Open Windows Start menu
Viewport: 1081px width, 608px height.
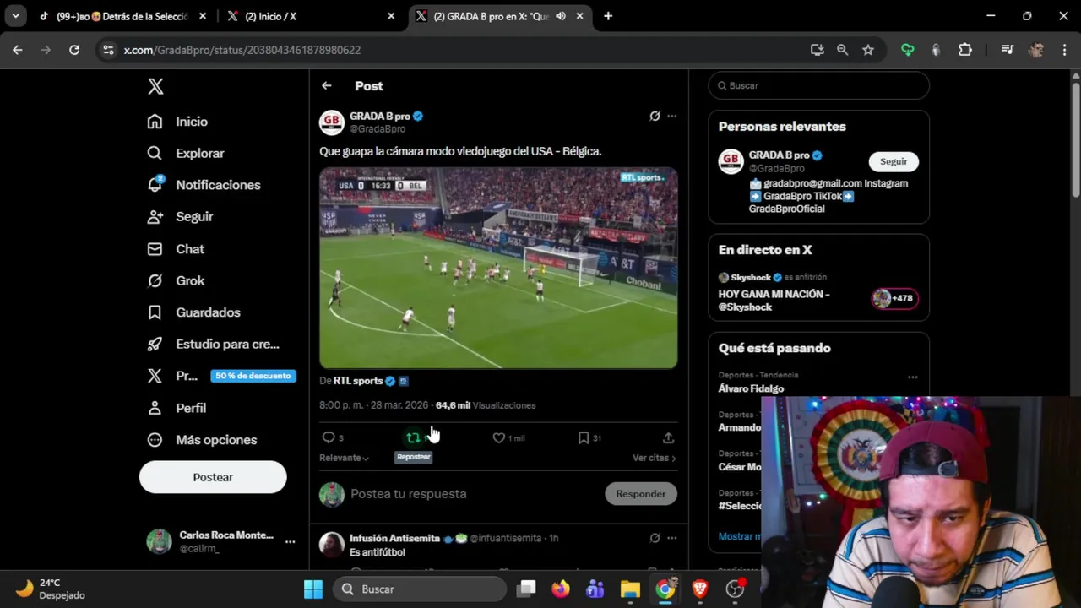(x=313, y=589)
